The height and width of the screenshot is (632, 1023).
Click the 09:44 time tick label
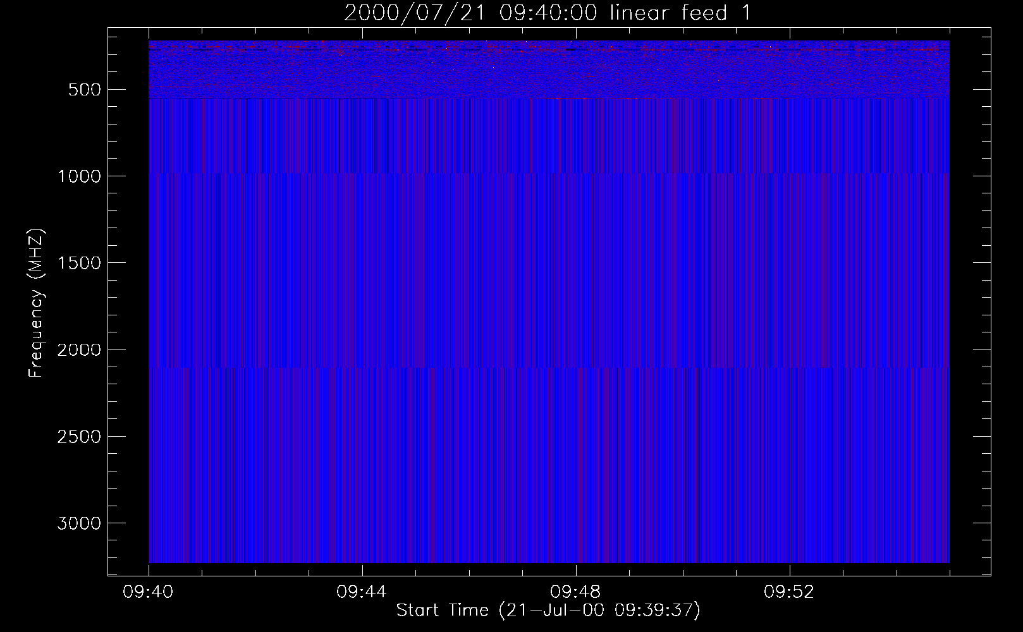tap(362, 592)
